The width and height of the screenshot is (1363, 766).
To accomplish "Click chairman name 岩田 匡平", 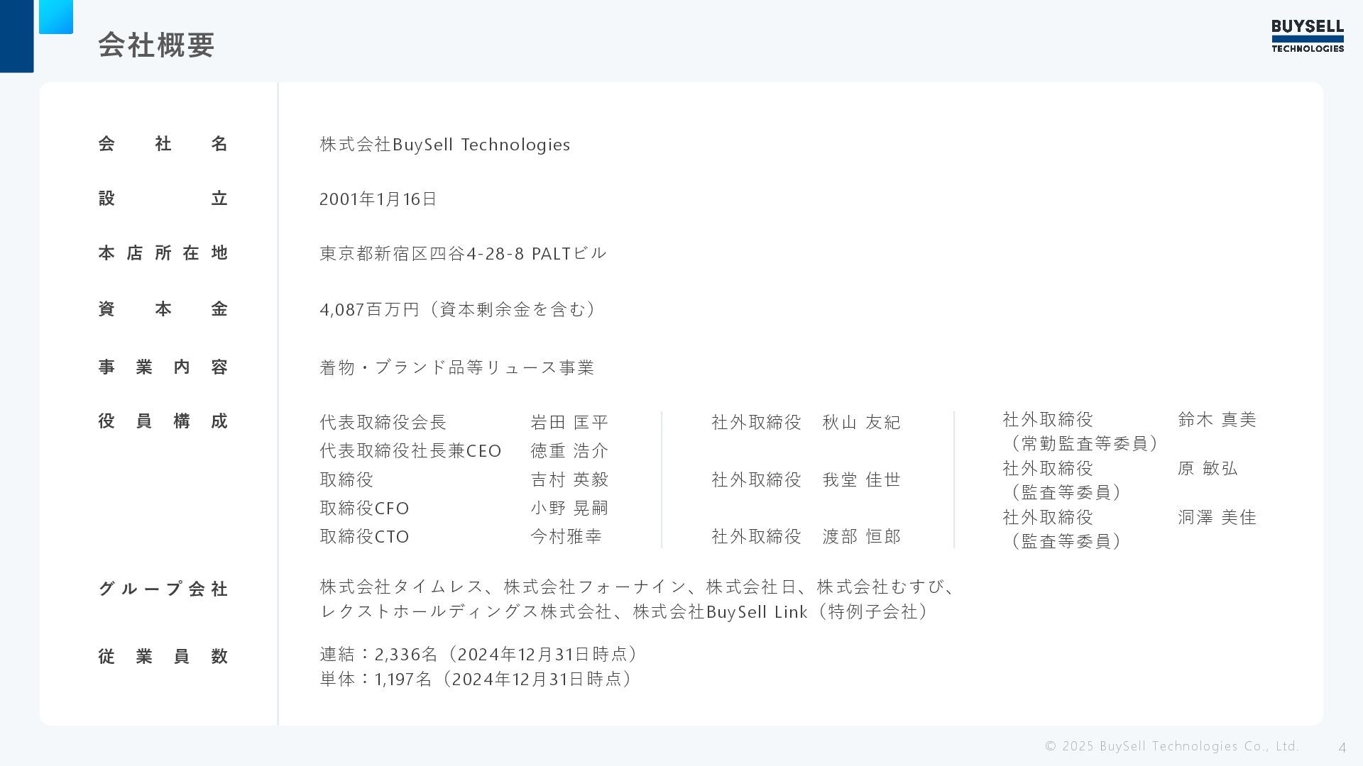I will tap(569, 423).
